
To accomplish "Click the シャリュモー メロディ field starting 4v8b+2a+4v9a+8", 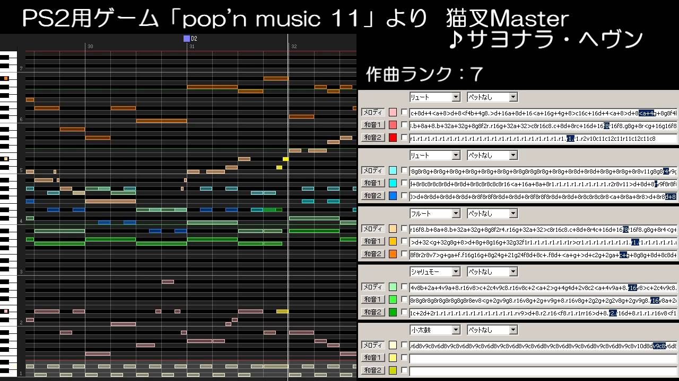I will [544, 287].
